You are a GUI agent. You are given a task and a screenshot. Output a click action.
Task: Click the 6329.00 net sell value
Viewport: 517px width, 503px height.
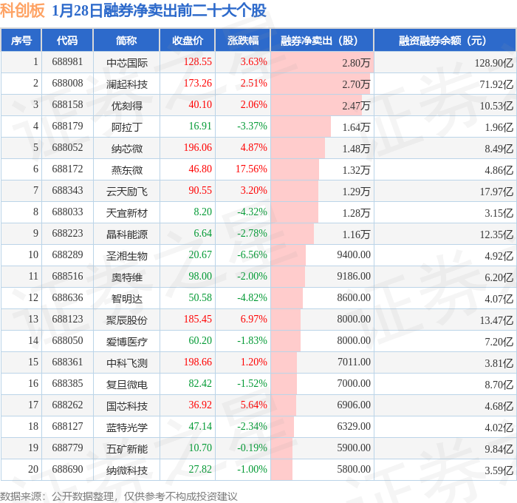click(x=354, y=427)
